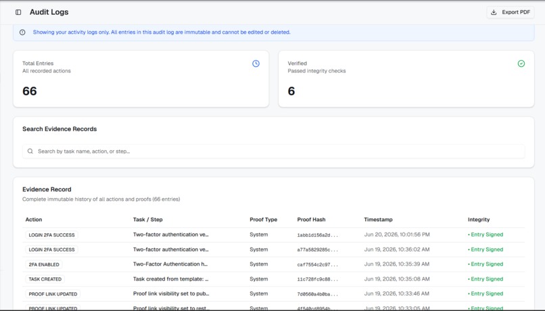The image size is (545, 311).
Task: Click the Total Entries count 66
Action: 30,91
